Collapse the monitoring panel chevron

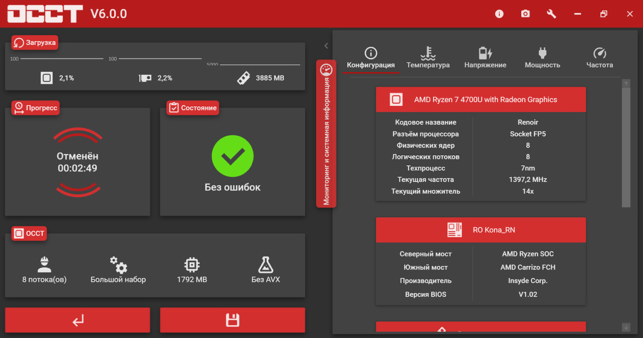(326, 46)
